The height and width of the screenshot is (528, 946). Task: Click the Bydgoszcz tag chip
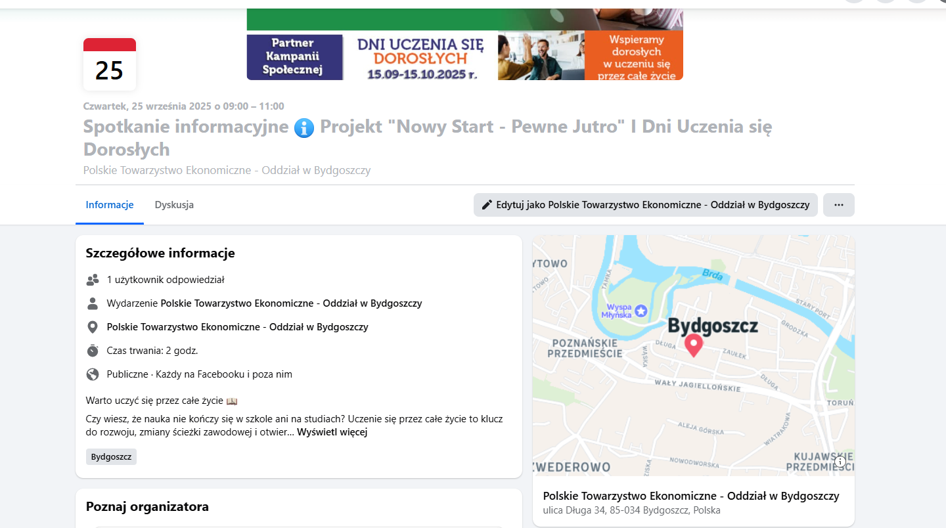click(x=111, y=457)
